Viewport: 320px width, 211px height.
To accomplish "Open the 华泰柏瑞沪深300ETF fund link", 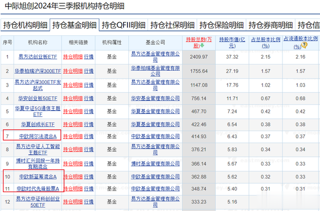I will pyautogui.click(x=38, y=71).
